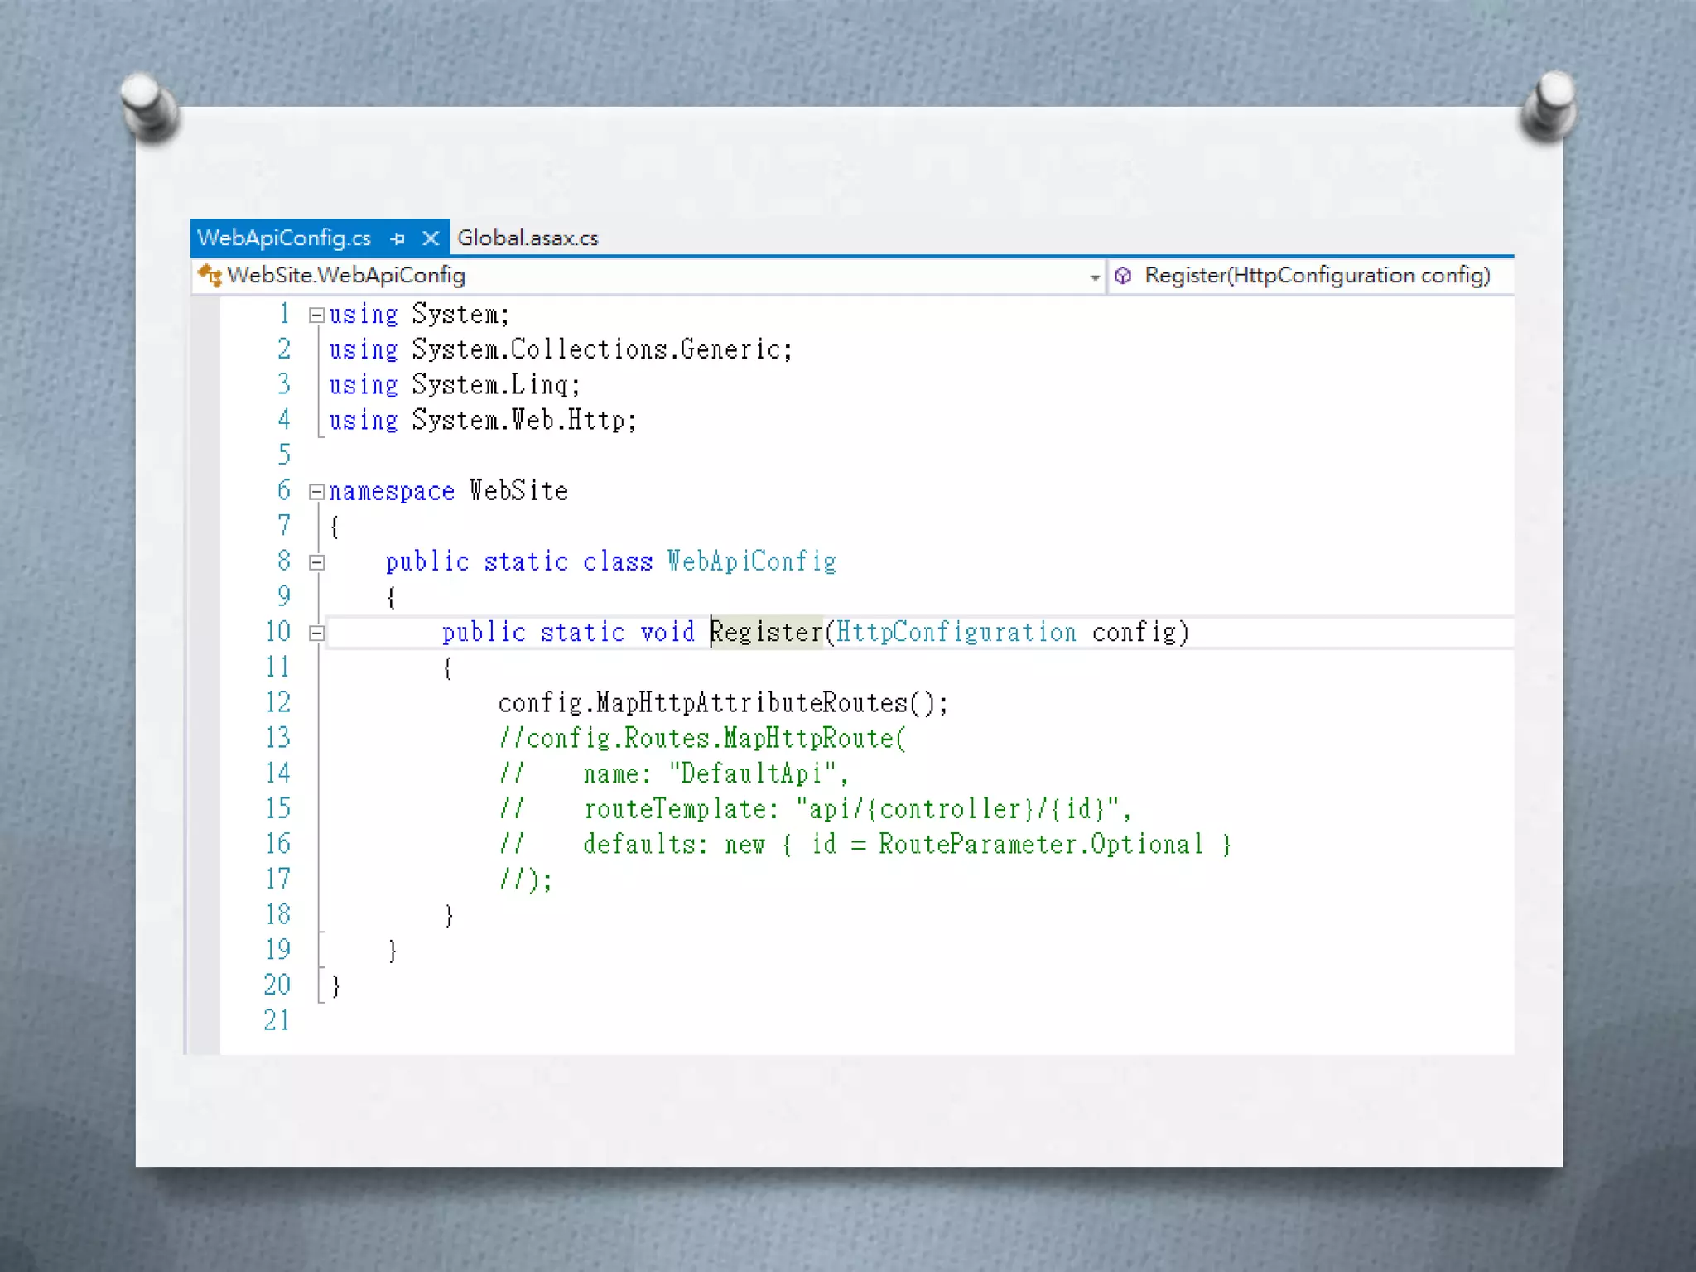Switch to the Global.asax.cs tab
Image resolution: width=1696 pixels, height=1272 pixels.
(528, 238)
